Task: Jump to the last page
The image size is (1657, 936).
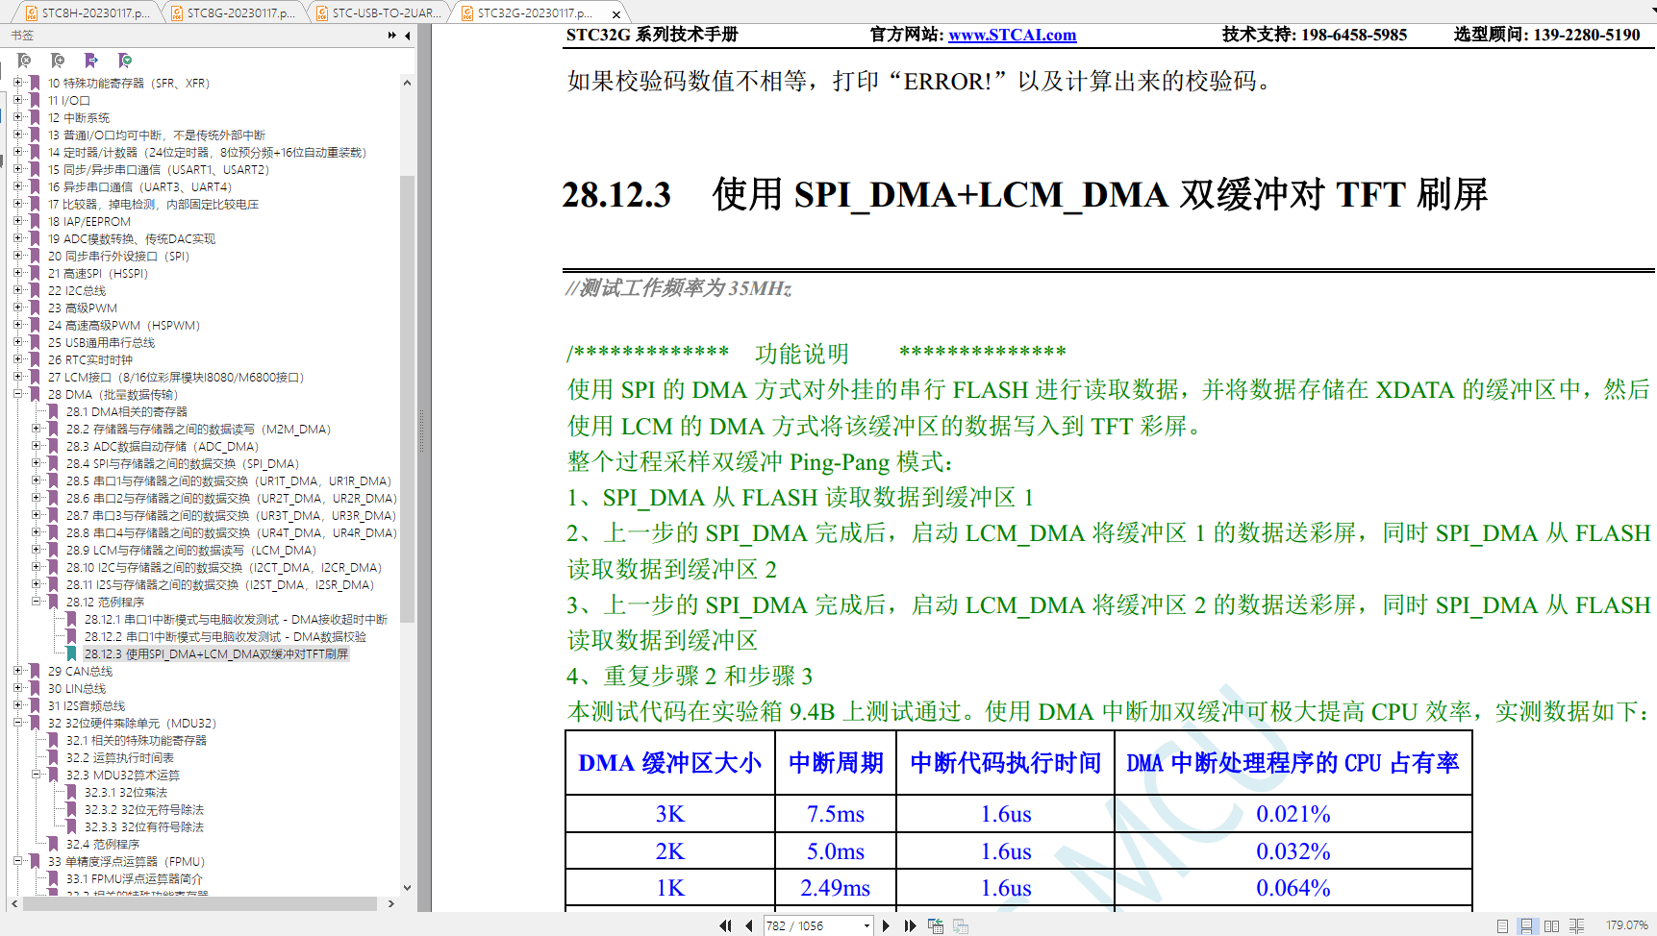Action: pyautogui.click(x=910, y=925)
